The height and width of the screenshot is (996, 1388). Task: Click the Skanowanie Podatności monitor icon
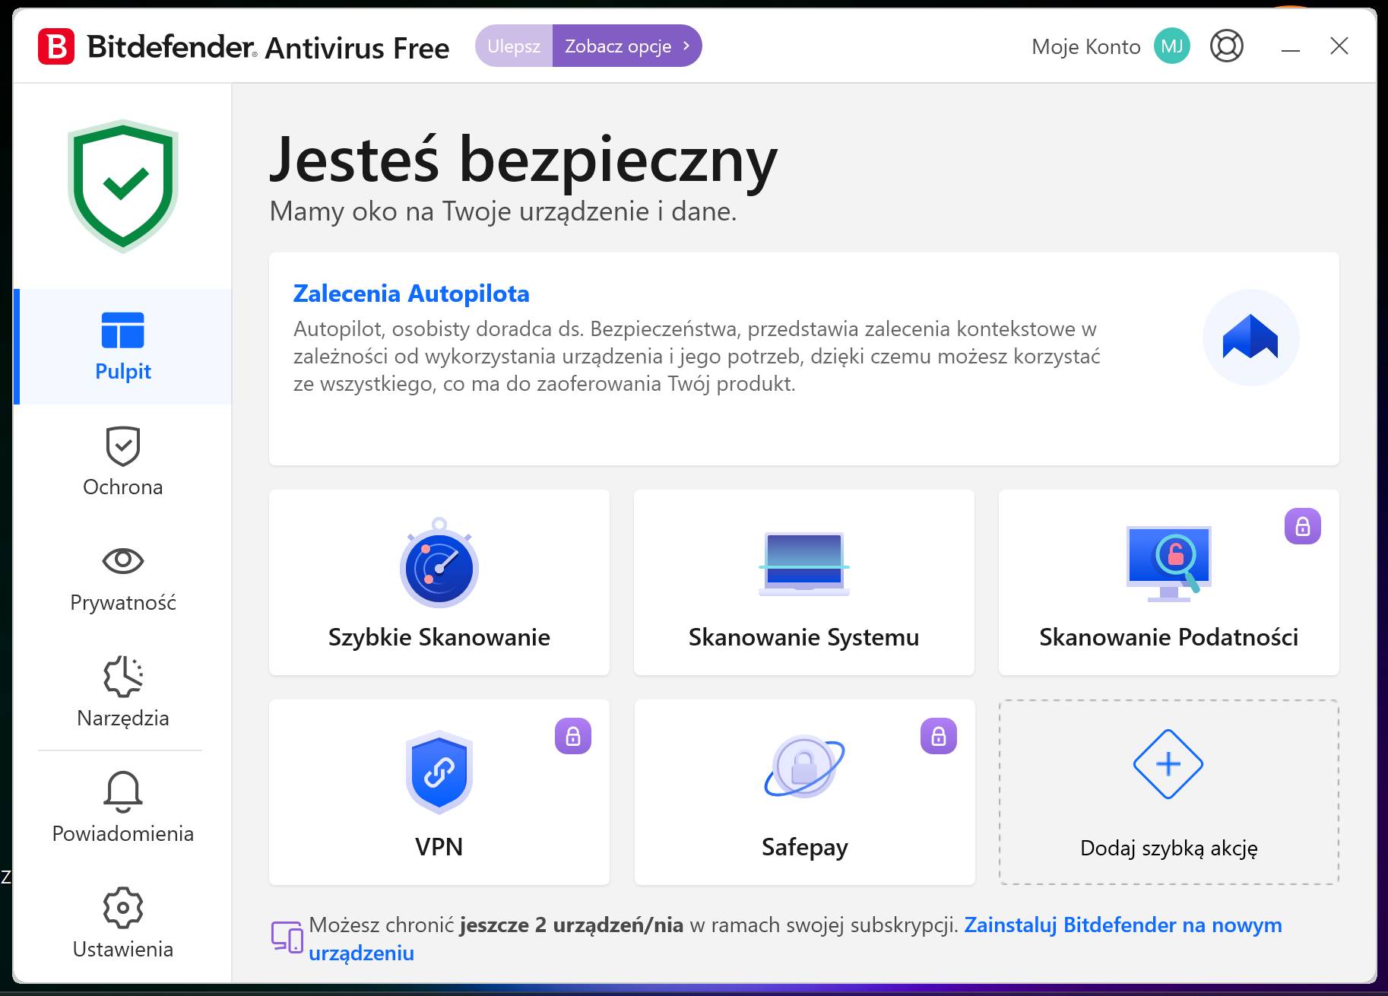coord(1168,563)
